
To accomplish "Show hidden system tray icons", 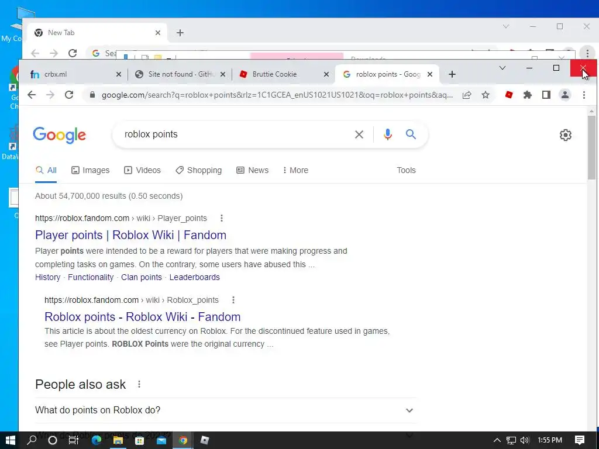I will click(497, 440).
